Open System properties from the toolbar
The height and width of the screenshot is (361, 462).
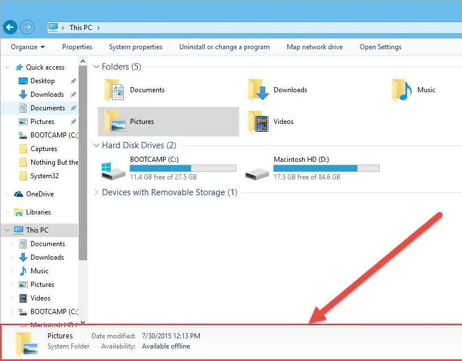click(x=136, y=47)
